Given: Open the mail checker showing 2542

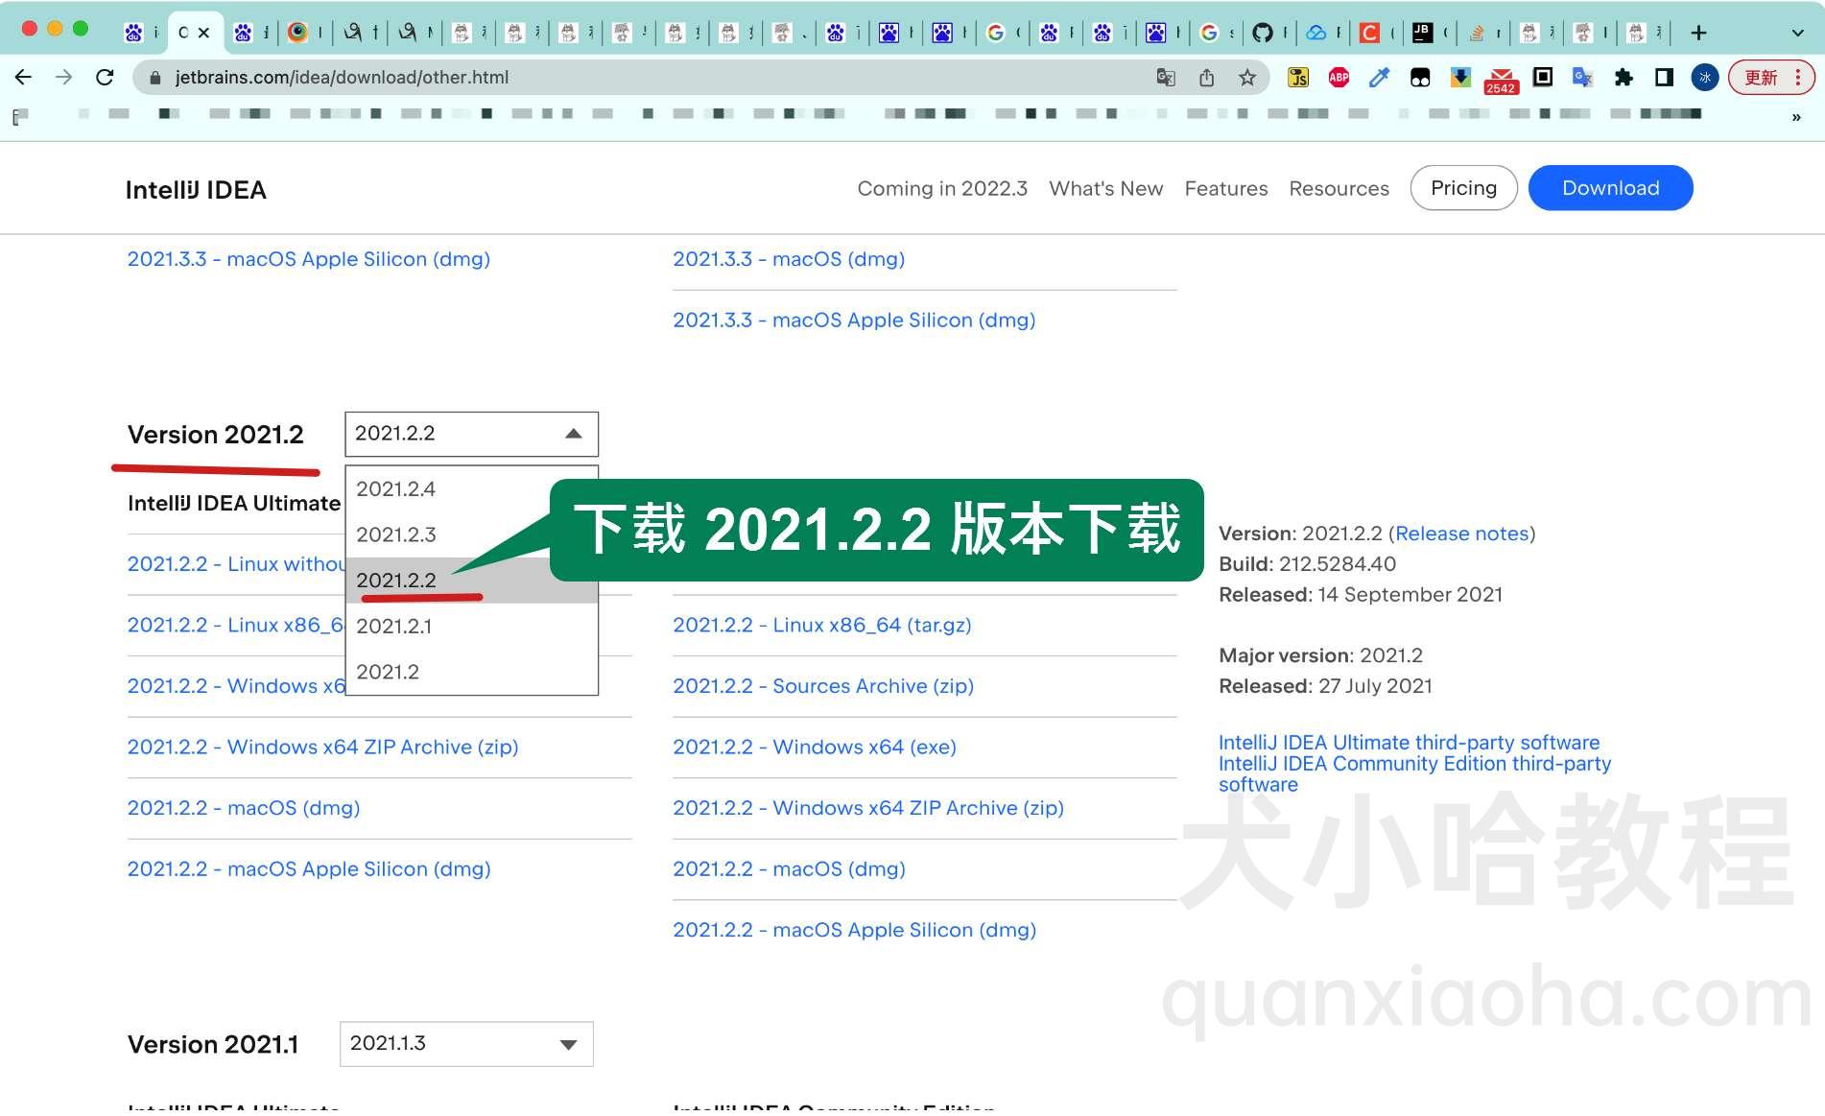Looking at the screenshot, I should [x=1502, y=81].
